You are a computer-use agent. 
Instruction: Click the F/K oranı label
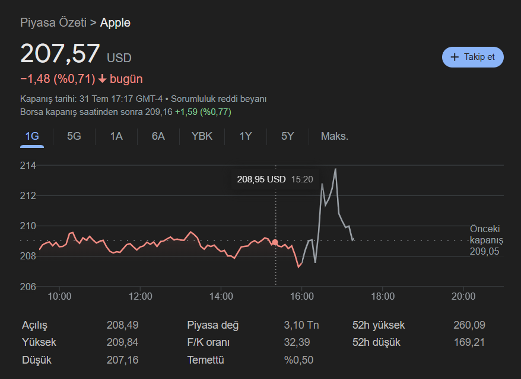click(208, 342)
